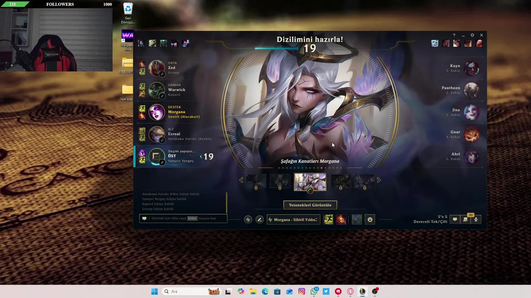The width and height of the screenshot is (531, 298).
Task: Click 'Amakawa Haruto #Wın lobiye katıldı' chat line
Action: (x=171, y=194)
